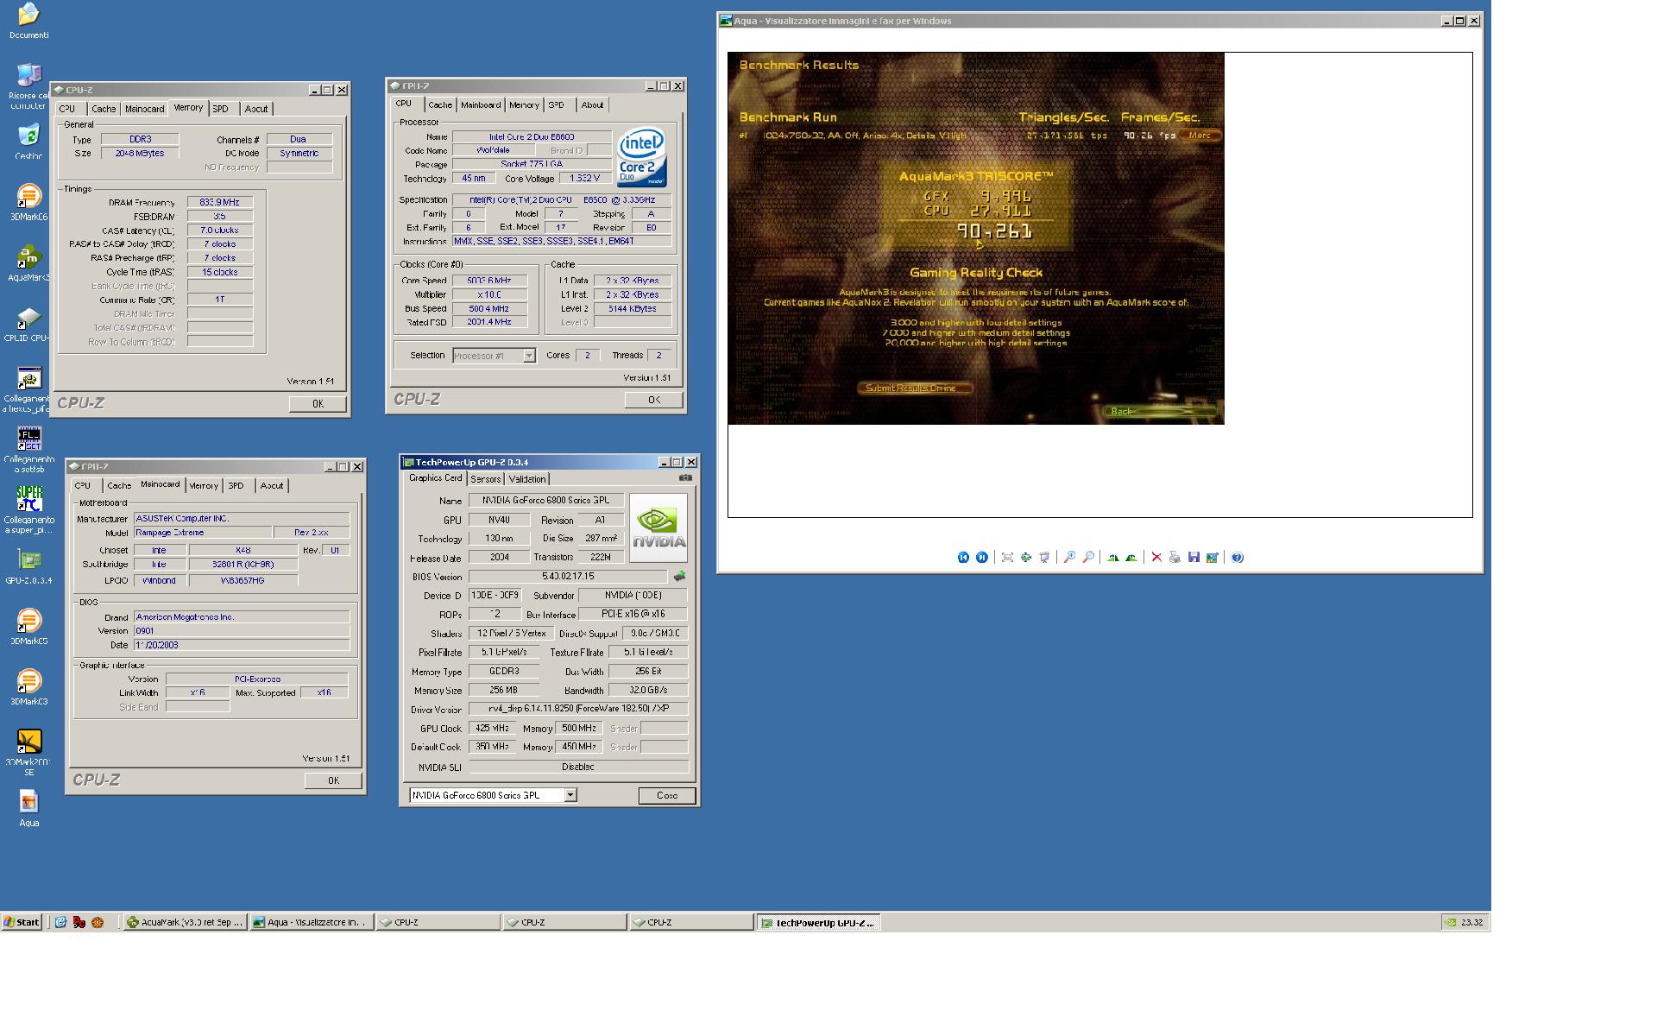
Task: Zoom in using the magnifier plus icon
Action: [1069, 558]
